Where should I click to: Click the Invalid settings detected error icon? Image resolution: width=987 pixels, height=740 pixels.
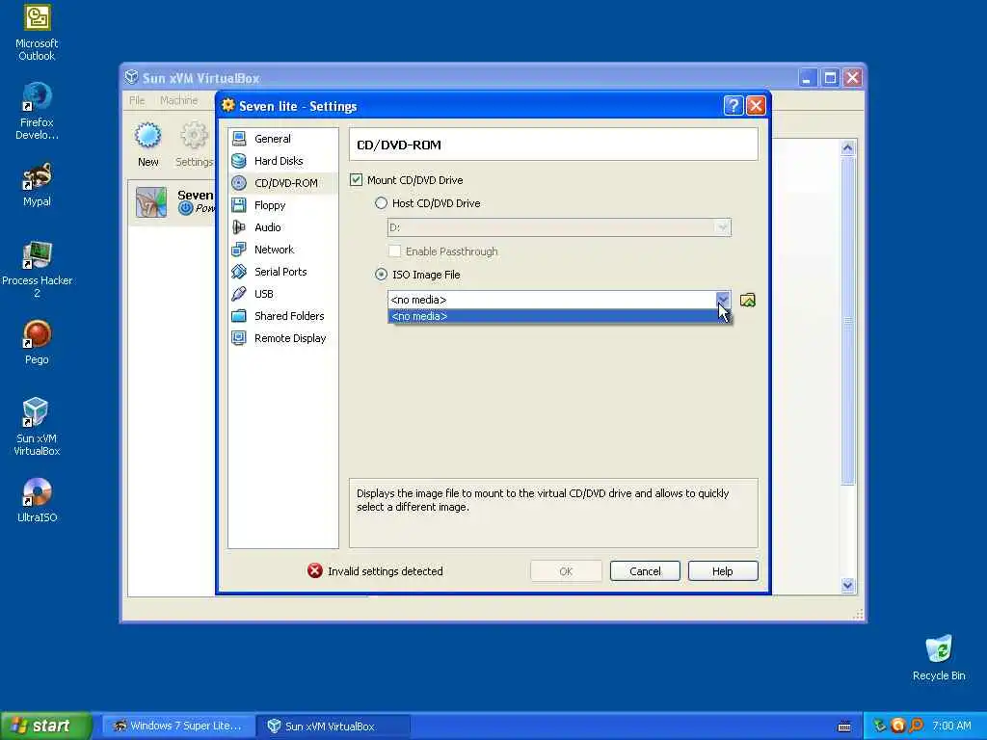[x=315, y=570]
